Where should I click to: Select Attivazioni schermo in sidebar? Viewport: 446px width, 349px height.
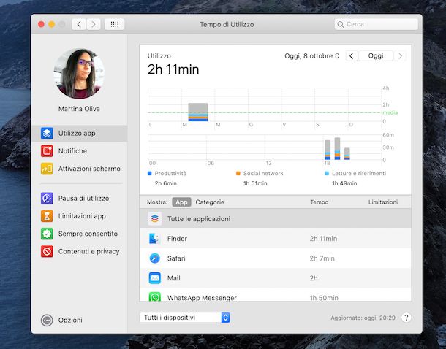80,169
